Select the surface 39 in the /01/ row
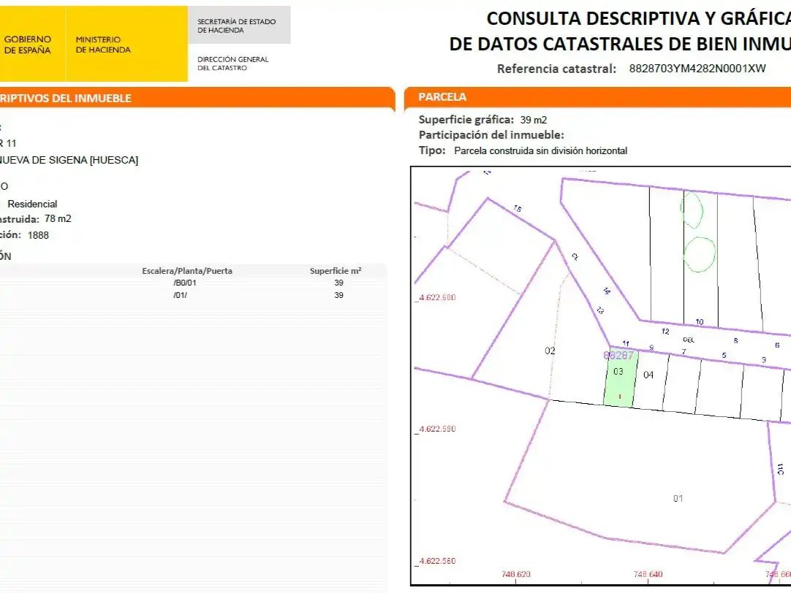 (x=338, y=295)
